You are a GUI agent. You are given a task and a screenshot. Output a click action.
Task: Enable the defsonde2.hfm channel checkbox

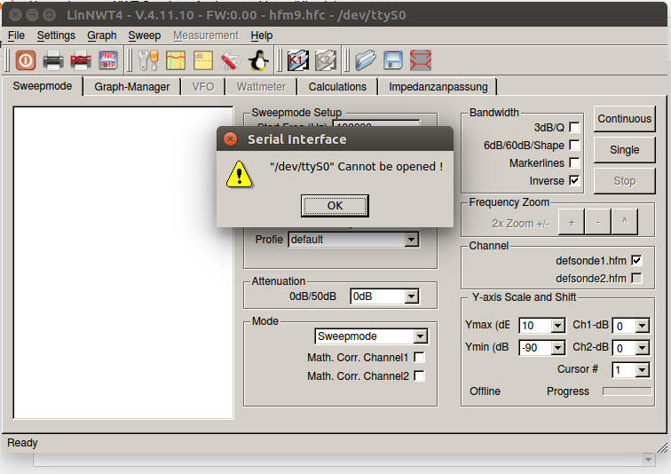click(636, 279)
